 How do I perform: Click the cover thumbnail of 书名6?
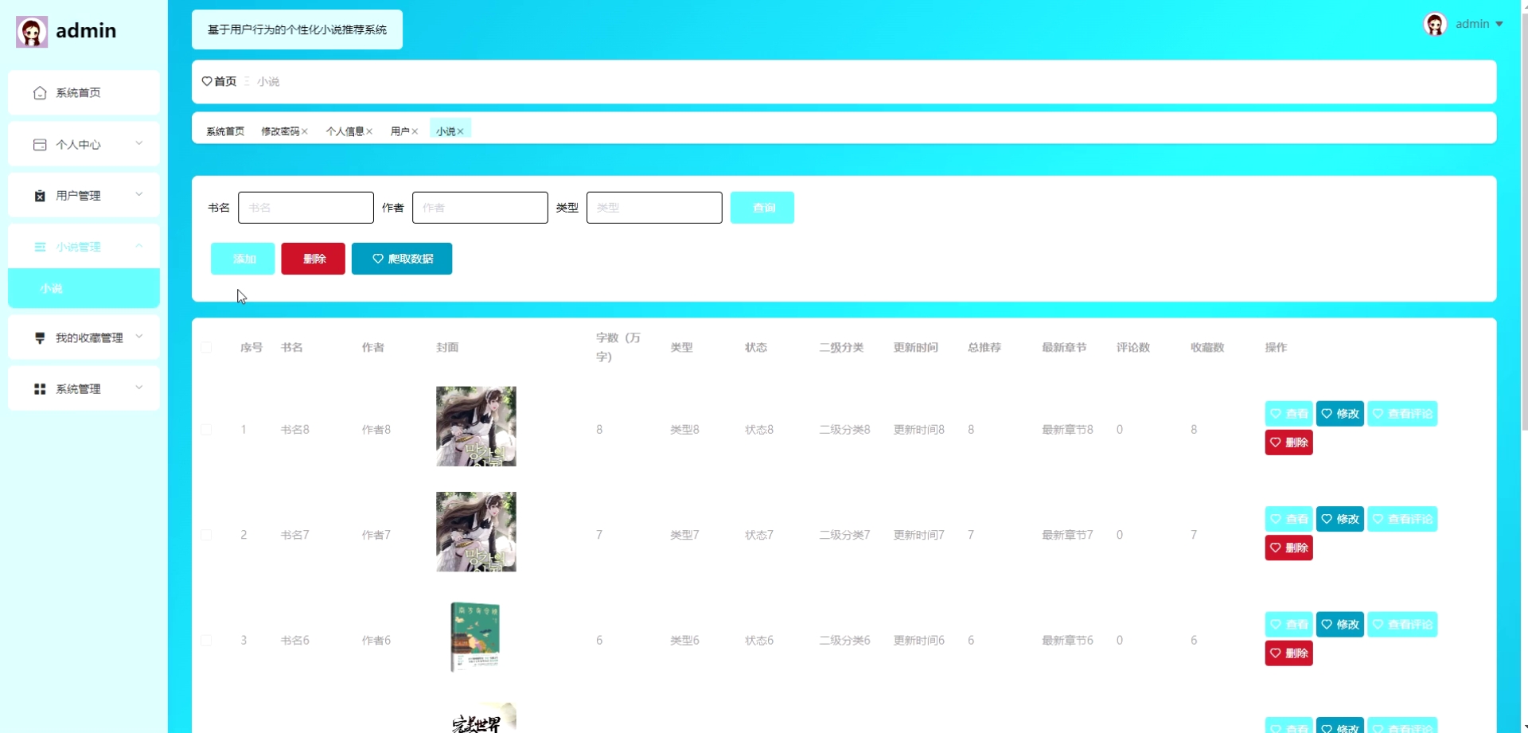tap(476, 637)
